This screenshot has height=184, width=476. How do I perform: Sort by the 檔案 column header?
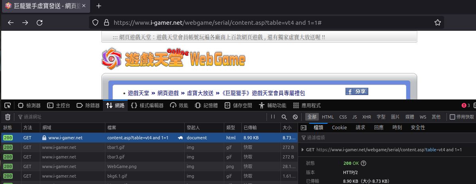click(x=144, y=128)
